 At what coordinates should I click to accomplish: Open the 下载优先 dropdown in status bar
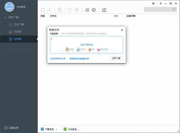(x=49, y=129)
